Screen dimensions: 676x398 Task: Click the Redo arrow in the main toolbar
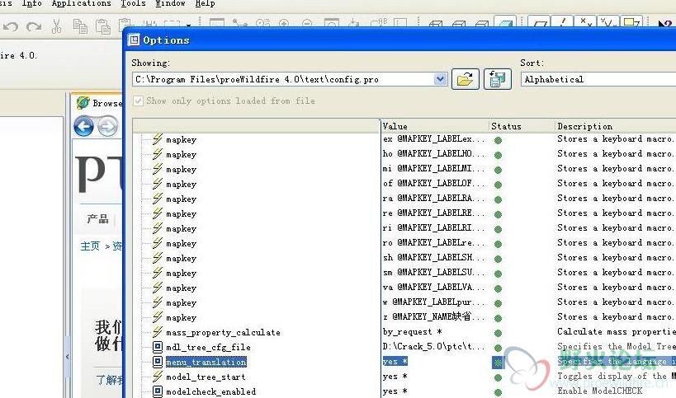click(x=34, y=26)
